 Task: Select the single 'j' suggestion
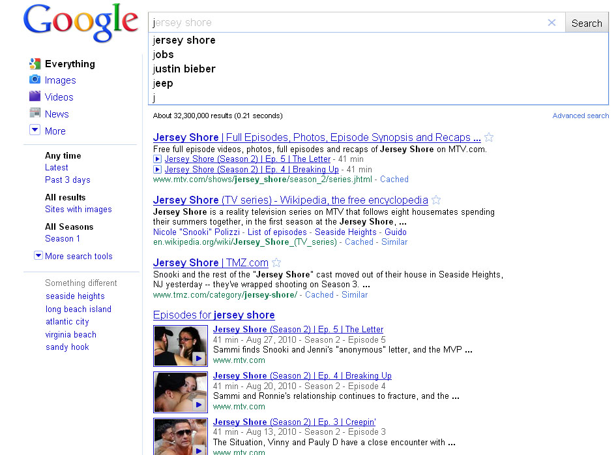378,97
